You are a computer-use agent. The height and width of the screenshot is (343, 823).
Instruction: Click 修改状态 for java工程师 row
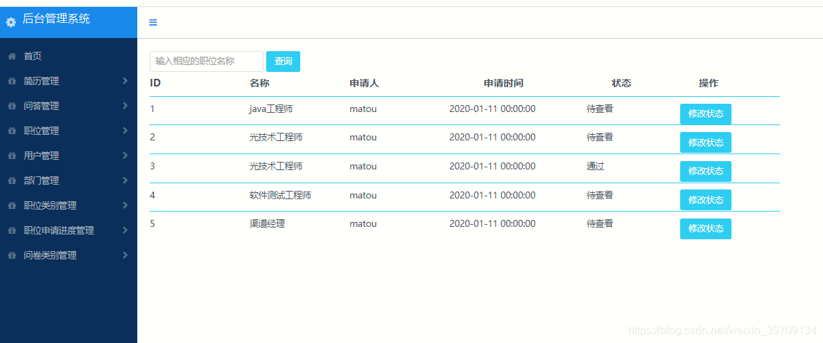point(705,114)
